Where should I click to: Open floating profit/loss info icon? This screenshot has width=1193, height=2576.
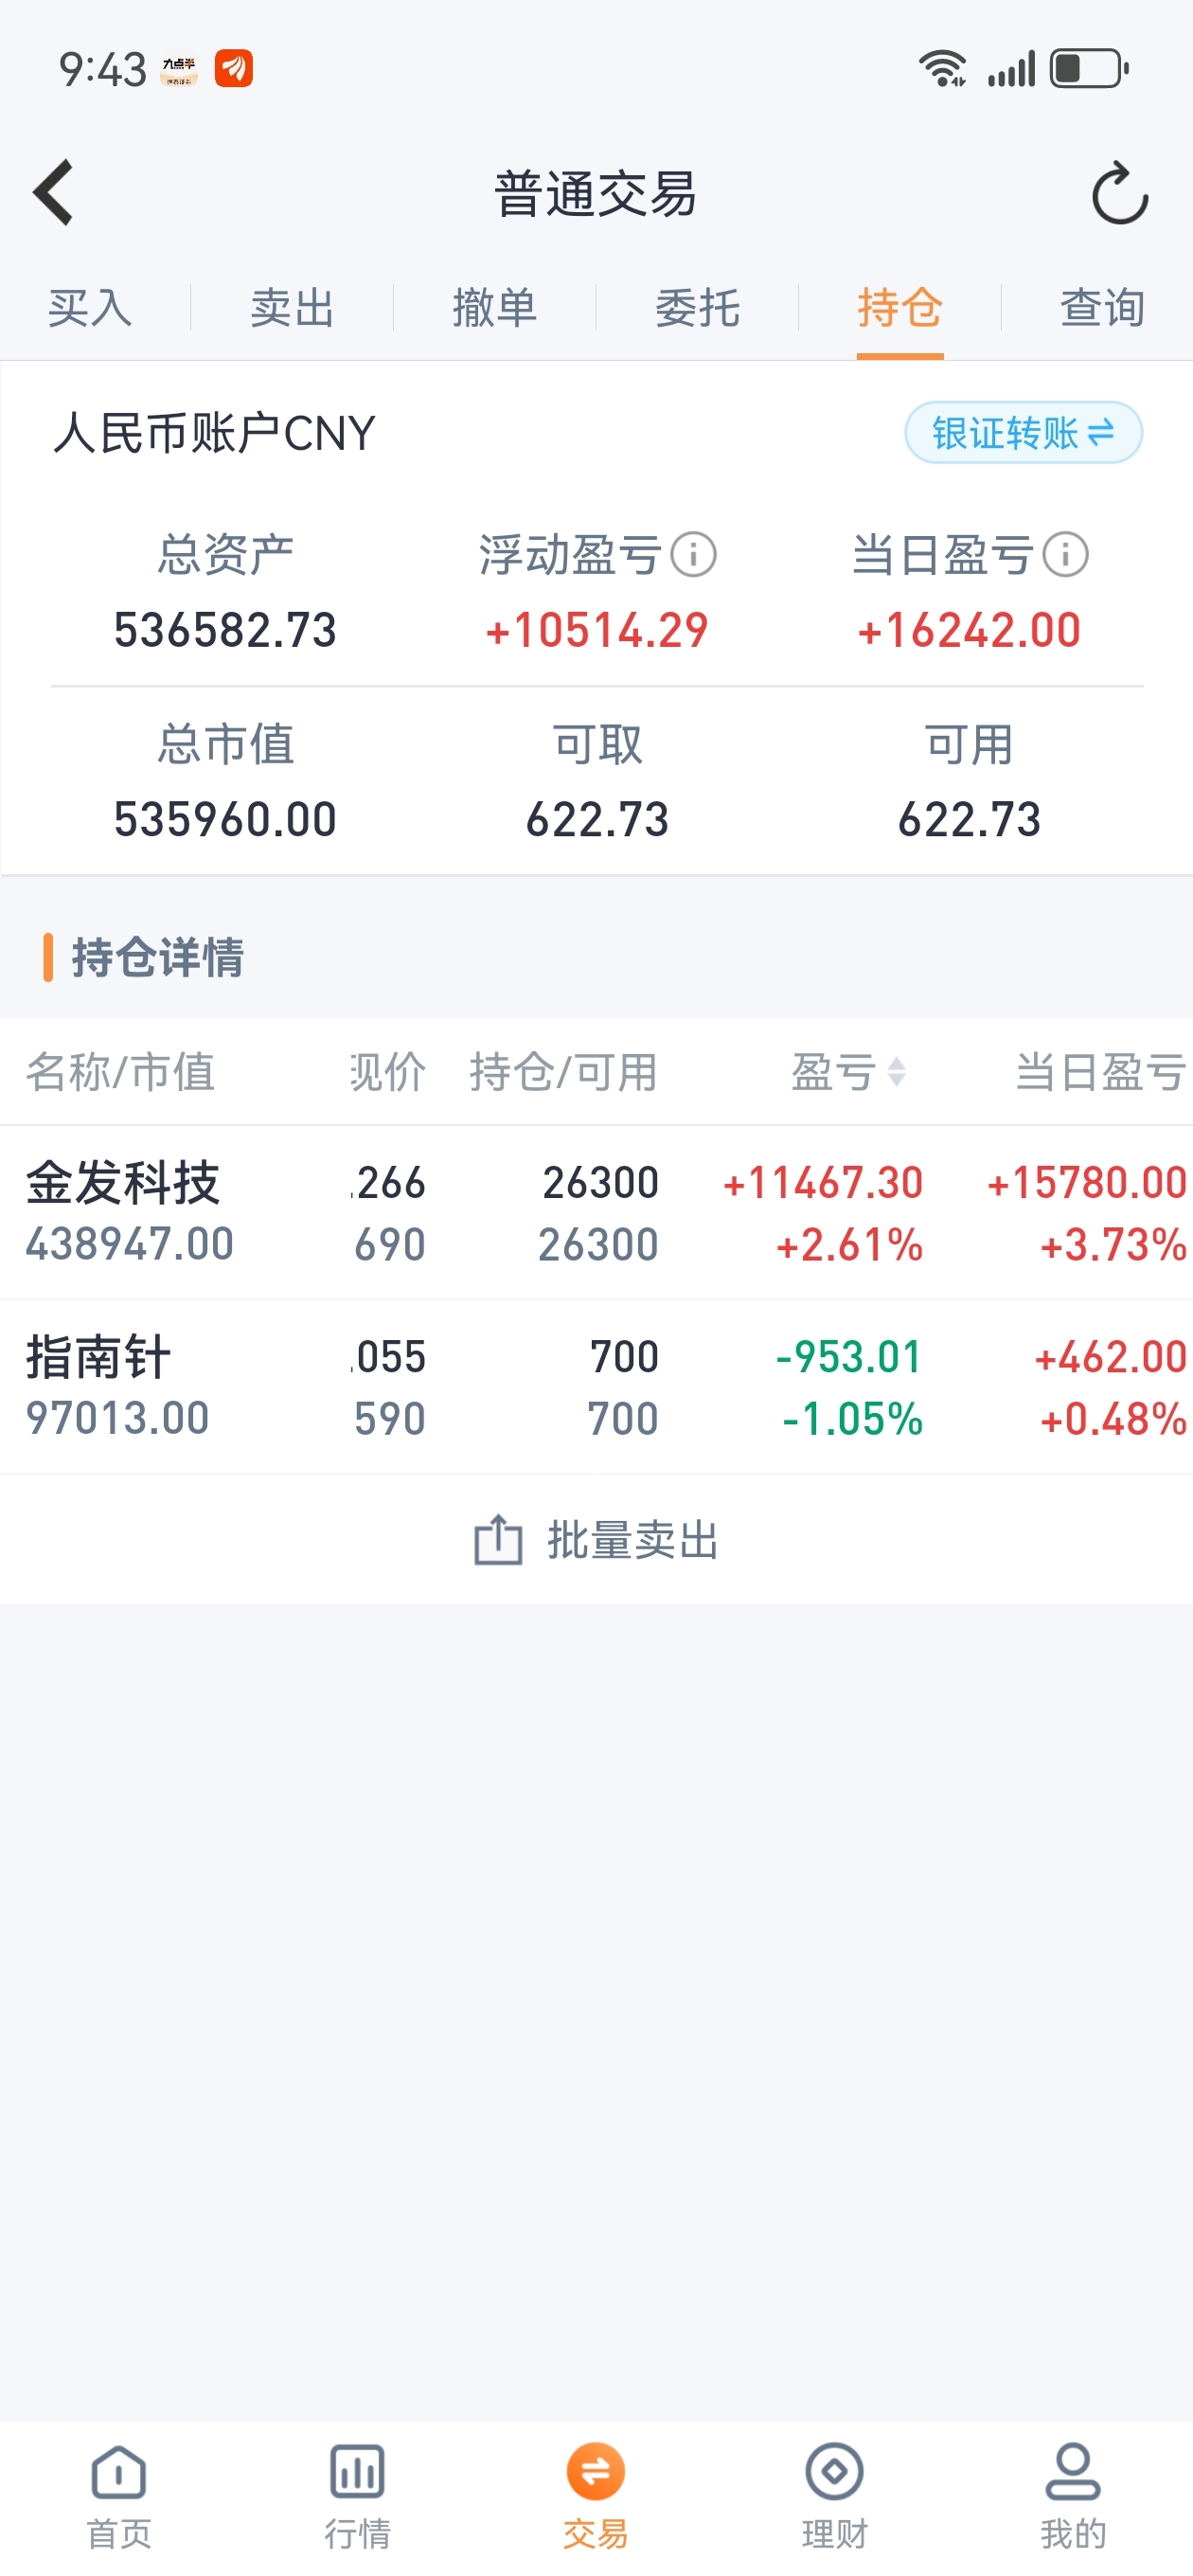coord(693,554)
